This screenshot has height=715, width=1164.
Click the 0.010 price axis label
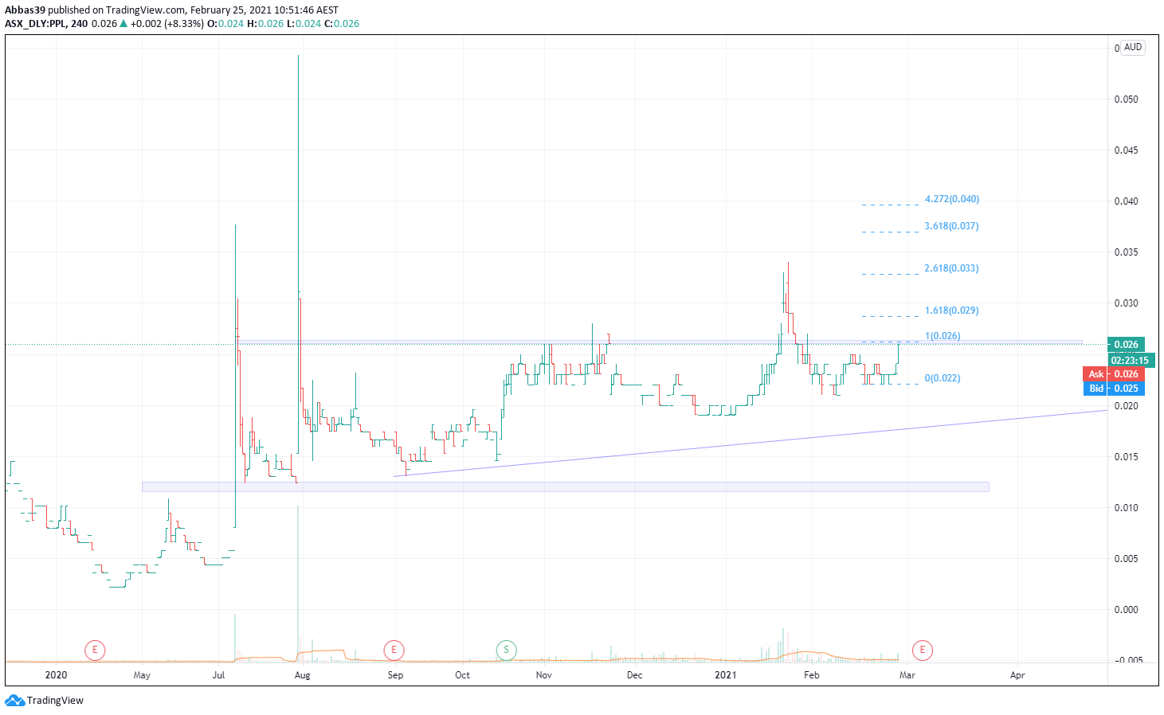tap(1126, 508)
